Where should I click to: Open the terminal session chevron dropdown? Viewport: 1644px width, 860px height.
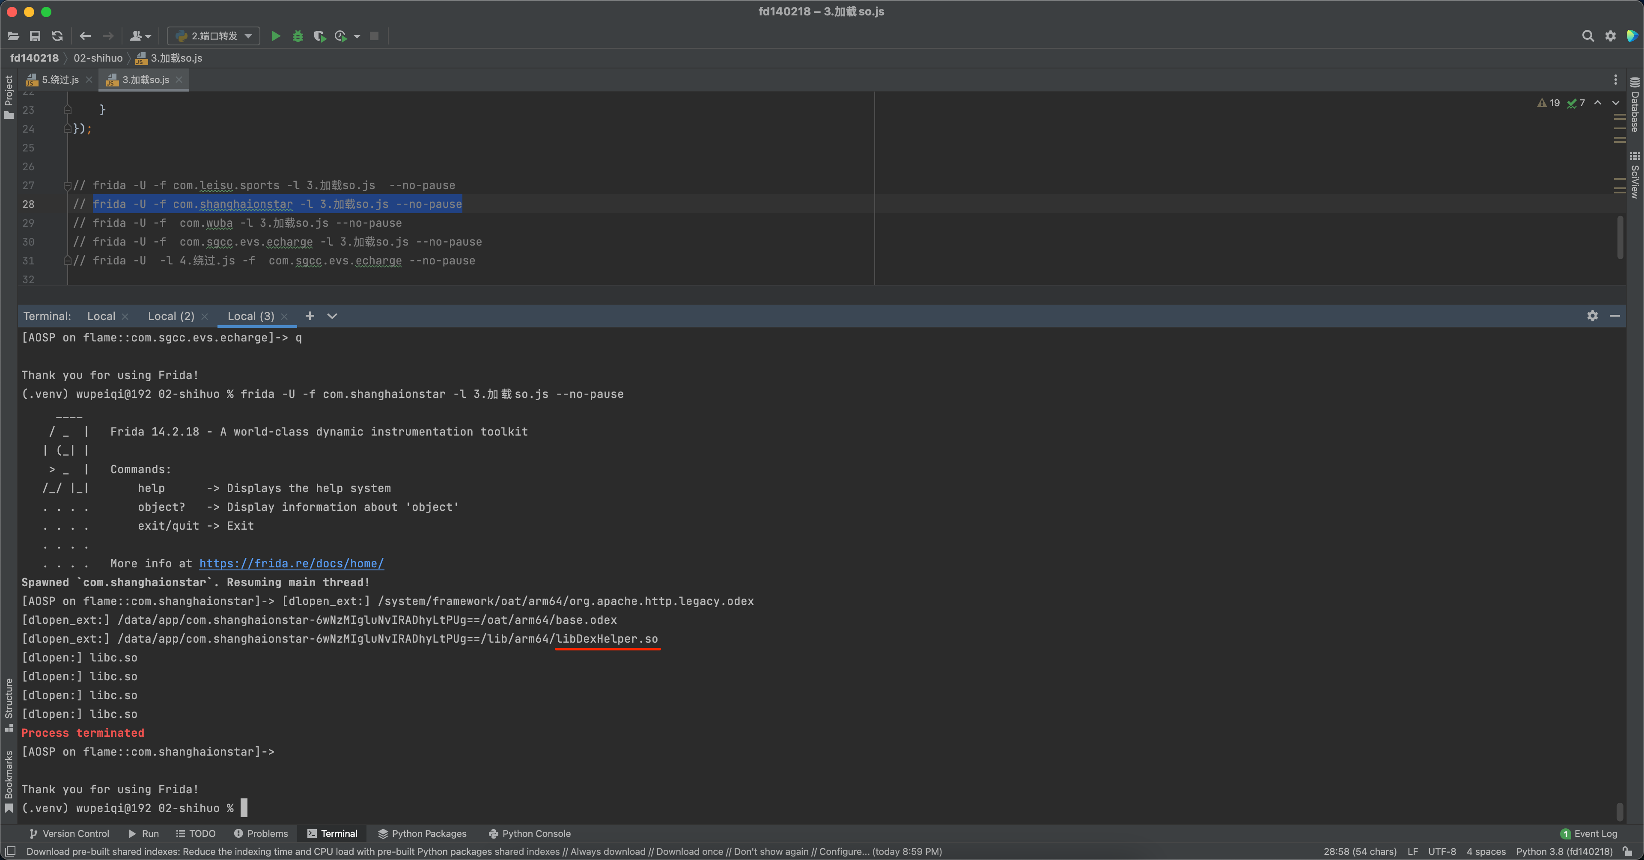[x=332, y=316]
